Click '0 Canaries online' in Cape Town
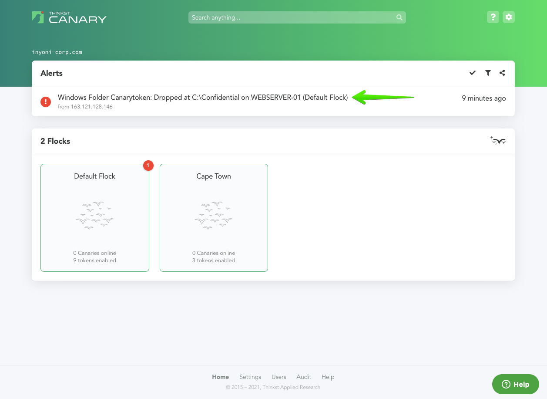 click(214, 253)
